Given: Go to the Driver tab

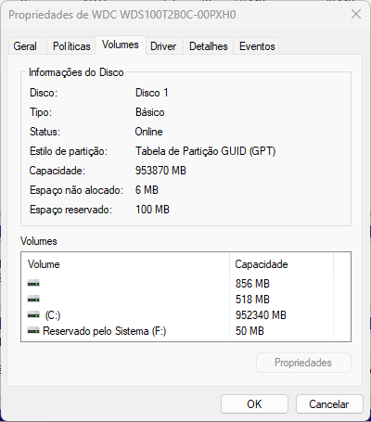Looking at the screenshot, I should click(163, 46).
